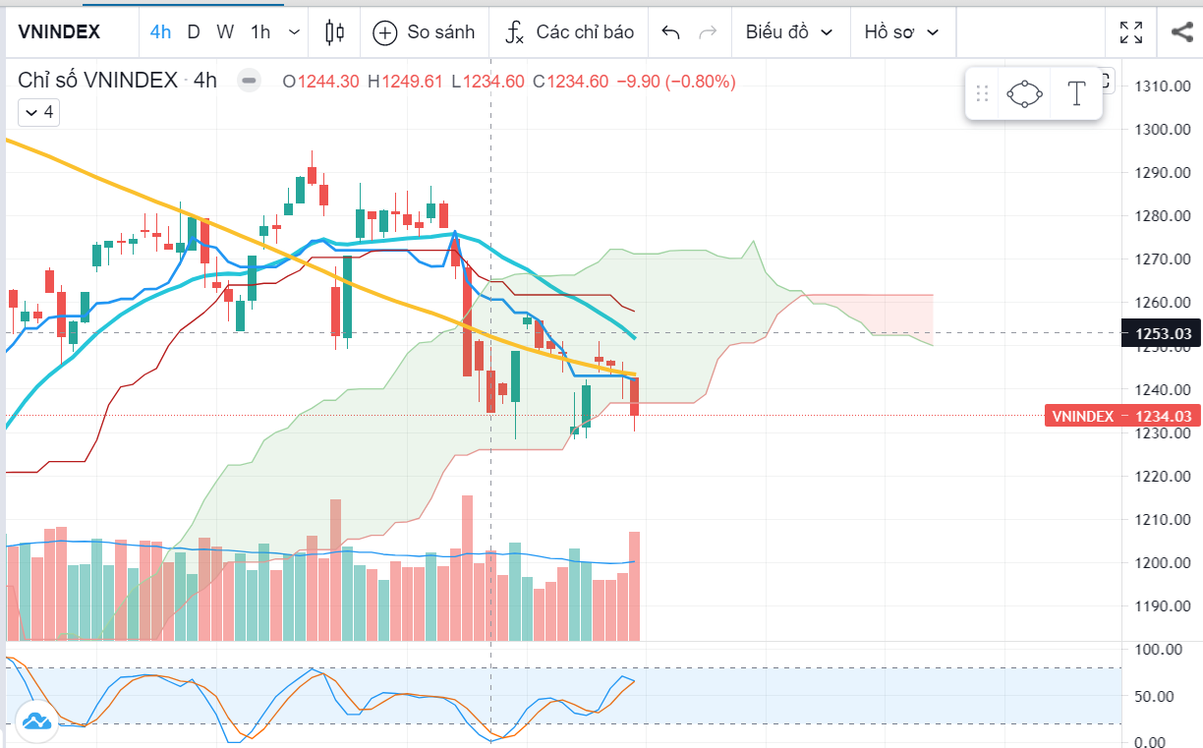
Task: Select the ellipse shape drawing tool
Action: 1024,94
